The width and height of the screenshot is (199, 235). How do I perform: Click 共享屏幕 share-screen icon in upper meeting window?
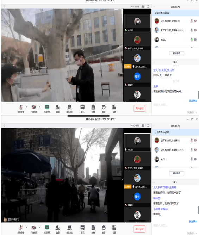(47, 109)
